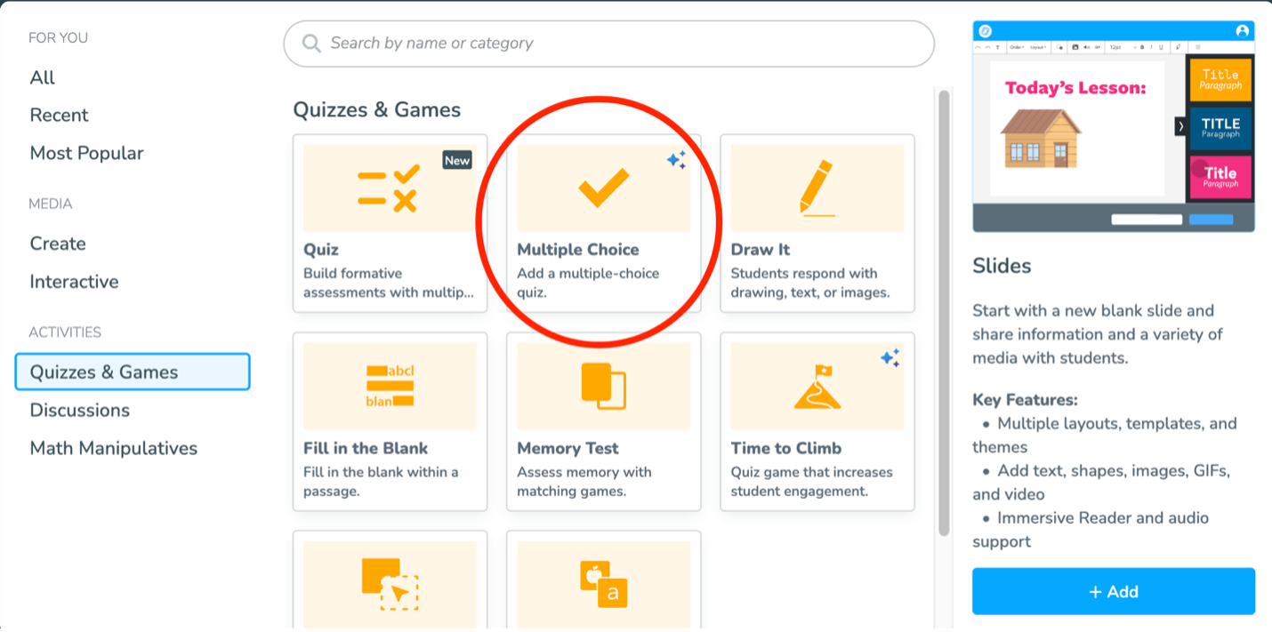The image size is (1272, 632).
Task: Click the Multiple Choice checkmark icon
Action: click(x=603, y=188)
